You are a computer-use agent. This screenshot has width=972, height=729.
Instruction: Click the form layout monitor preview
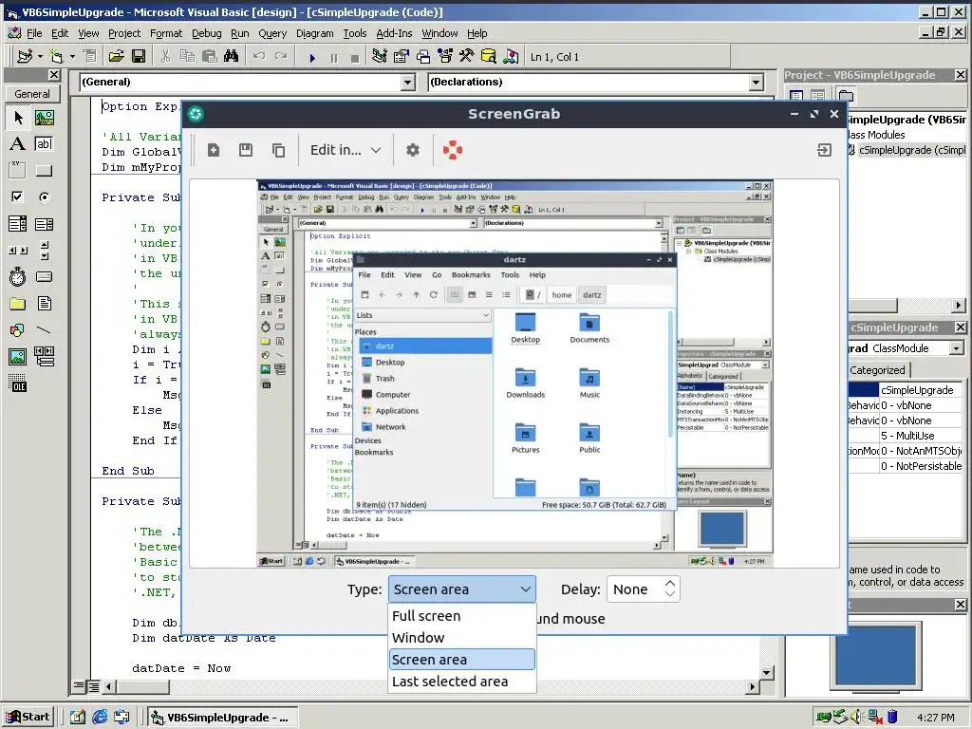coord(875,655)
